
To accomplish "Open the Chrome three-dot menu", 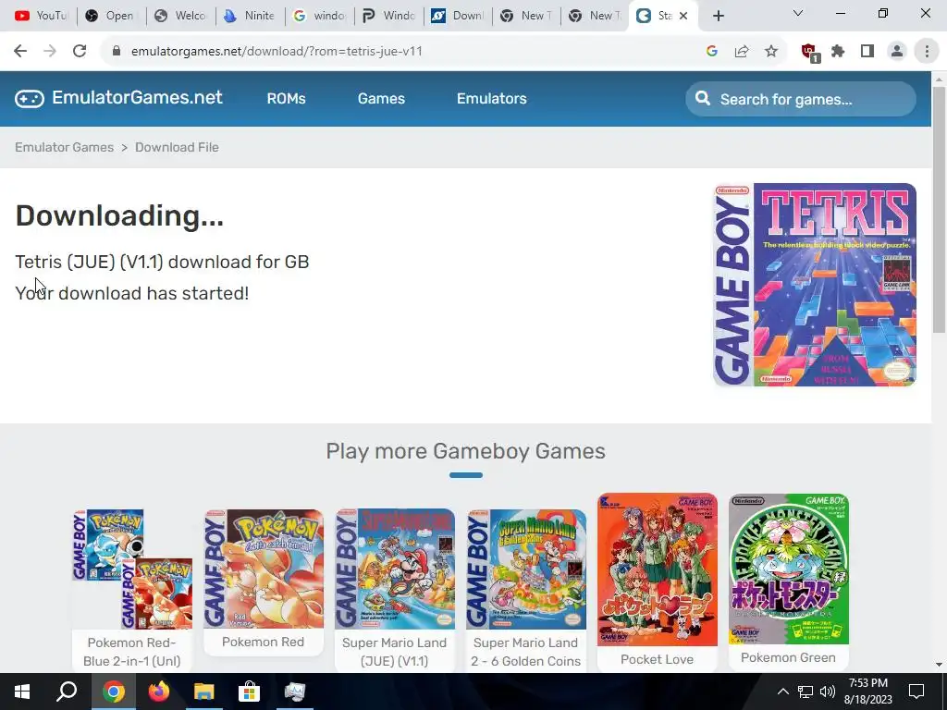I will (927, 52).
